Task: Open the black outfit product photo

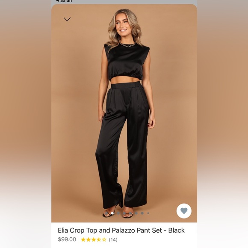Action: click(x=124, y=113)
